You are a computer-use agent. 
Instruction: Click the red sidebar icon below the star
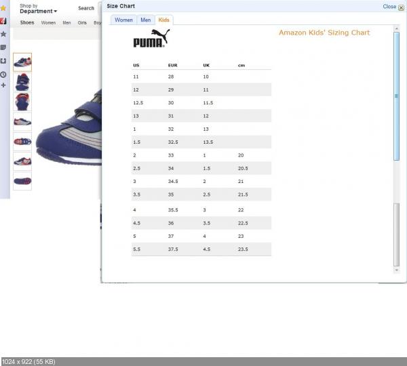pos(3,21)
